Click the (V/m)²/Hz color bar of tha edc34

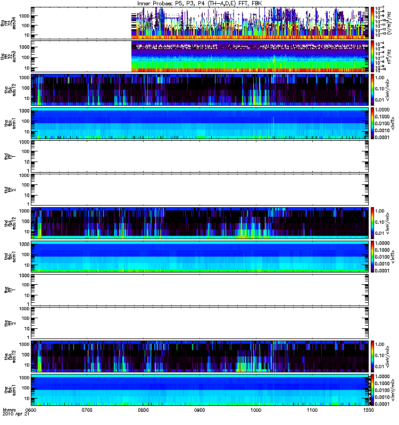coord(372,23)
